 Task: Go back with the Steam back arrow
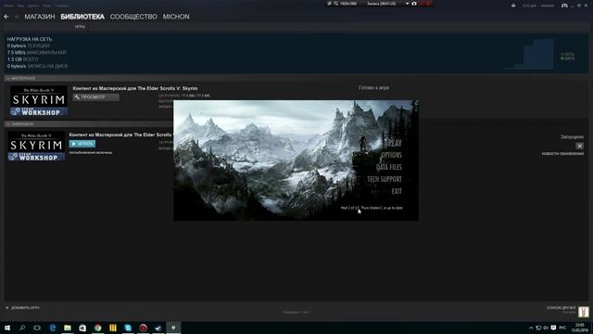(x=6, y=17)
